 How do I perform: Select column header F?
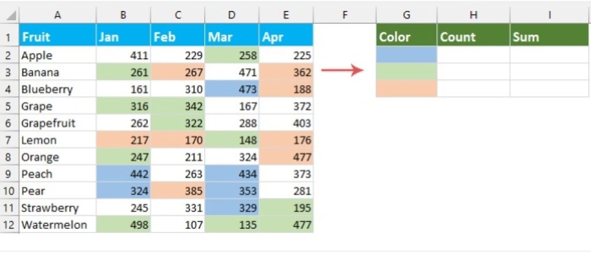pos(345,15)
